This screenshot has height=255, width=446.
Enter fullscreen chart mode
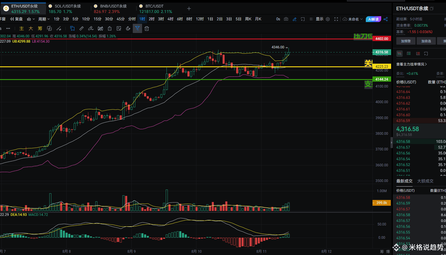pyautogui.click(x=336, y=19)
